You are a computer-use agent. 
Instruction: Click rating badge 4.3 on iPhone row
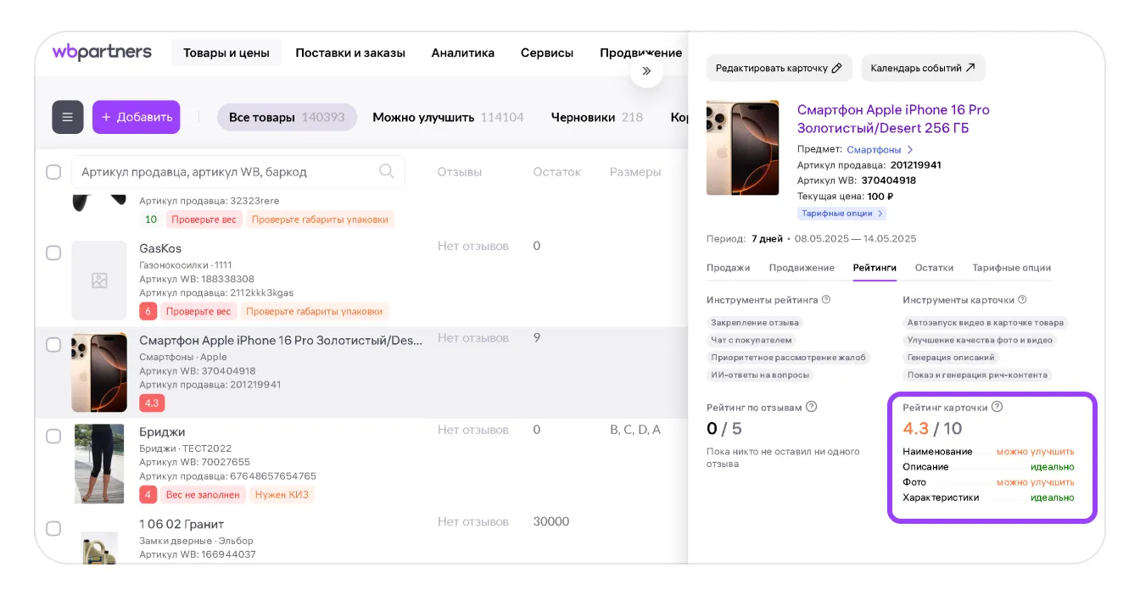point(152,403)
